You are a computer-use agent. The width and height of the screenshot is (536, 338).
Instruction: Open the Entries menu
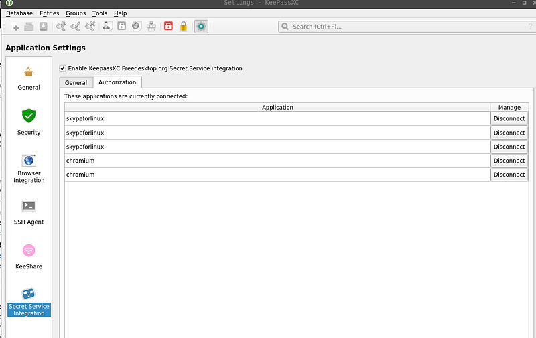tap(49, 13)
